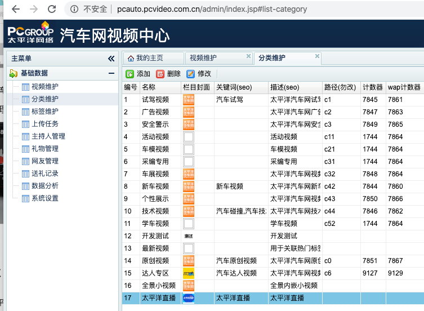The height and width of the screenshot is (311, 424).
Task: Click the Edit (修改) pencil icon
Action: pos(191,74)
